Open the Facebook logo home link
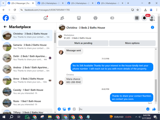 tap(6, 18)
